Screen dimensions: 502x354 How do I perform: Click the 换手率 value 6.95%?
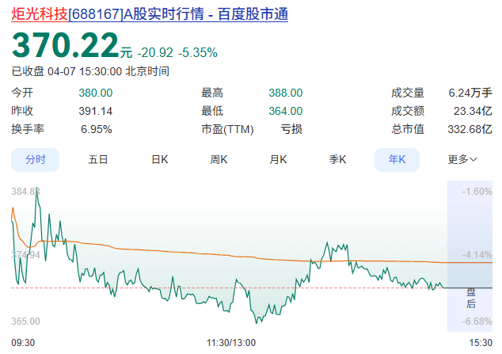tap(97, 129)
